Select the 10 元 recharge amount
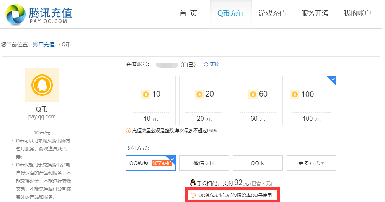This screenshot has width=385, height=202. click(151, 100)
